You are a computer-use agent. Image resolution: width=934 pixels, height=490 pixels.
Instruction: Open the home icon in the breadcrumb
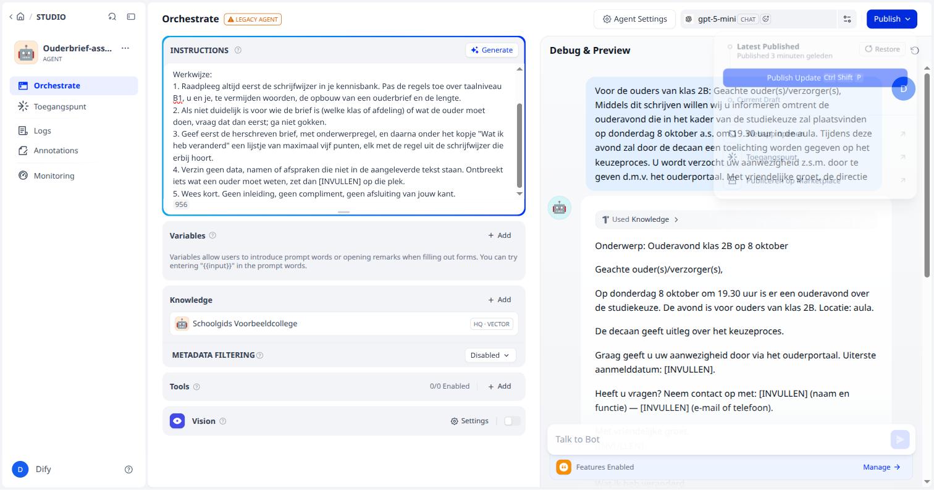[x=20, y=17]
